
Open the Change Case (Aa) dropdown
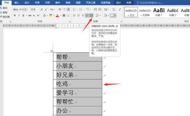point(53,9)
